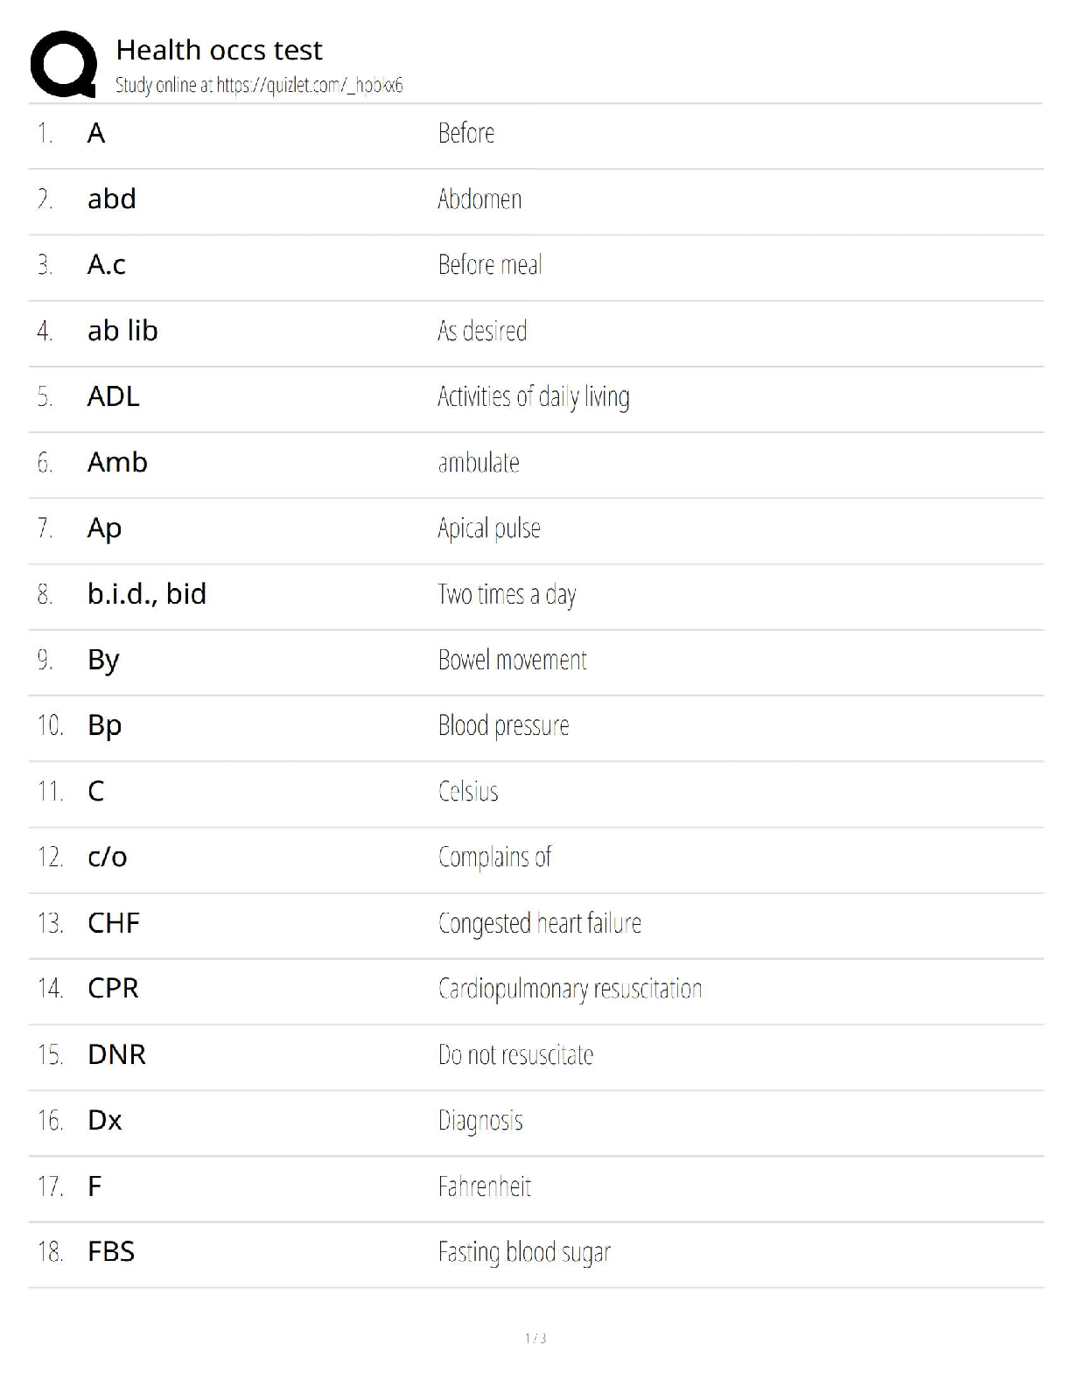Viewport: 1071px width, 1386px height.
Task: Click the Fasting blood sugar definition
Action: pyautogui.click(x=524, y=1252)
